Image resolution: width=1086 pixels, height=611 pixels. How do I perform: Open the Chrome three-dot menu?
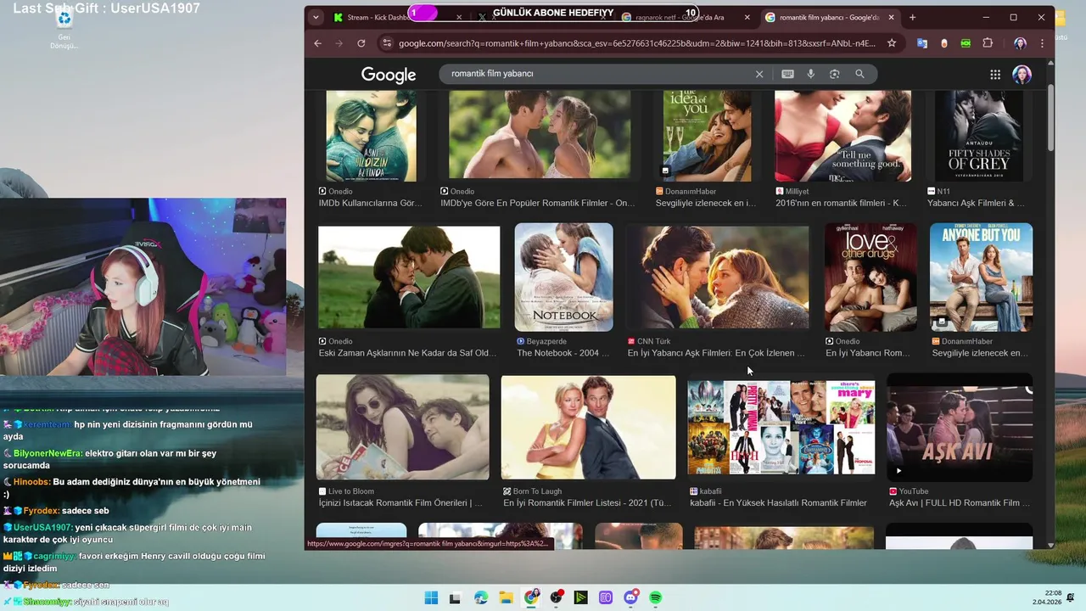pyautogui.click(x=1042, y=43)
